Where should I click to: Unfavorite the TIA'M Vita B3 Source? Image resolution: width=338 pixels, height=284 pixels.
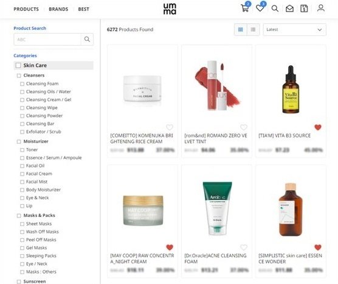(x=318, y=127)
